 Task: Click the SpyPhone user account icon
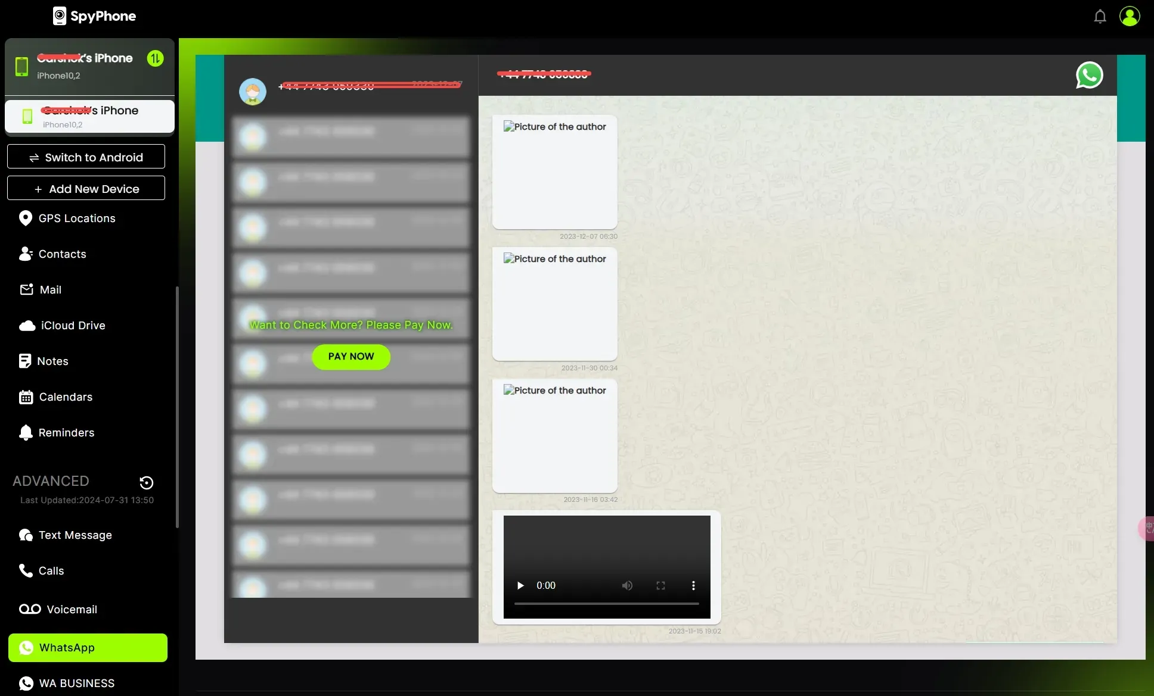pyautogui.click(x=1130, y=15)
